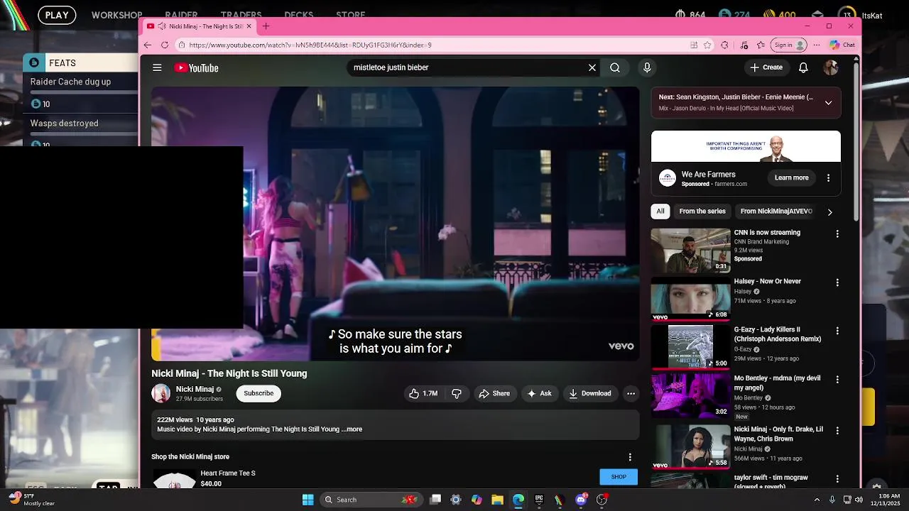Clear the search text with X

592,67
